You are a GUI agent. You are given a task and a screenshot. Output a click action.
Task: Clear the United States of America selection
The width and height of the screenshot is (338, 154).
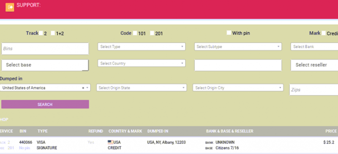click(83, 88)
